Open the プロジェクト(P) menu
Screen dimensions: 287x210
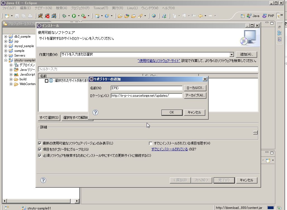pyautogui.click(x=80, y=8)
